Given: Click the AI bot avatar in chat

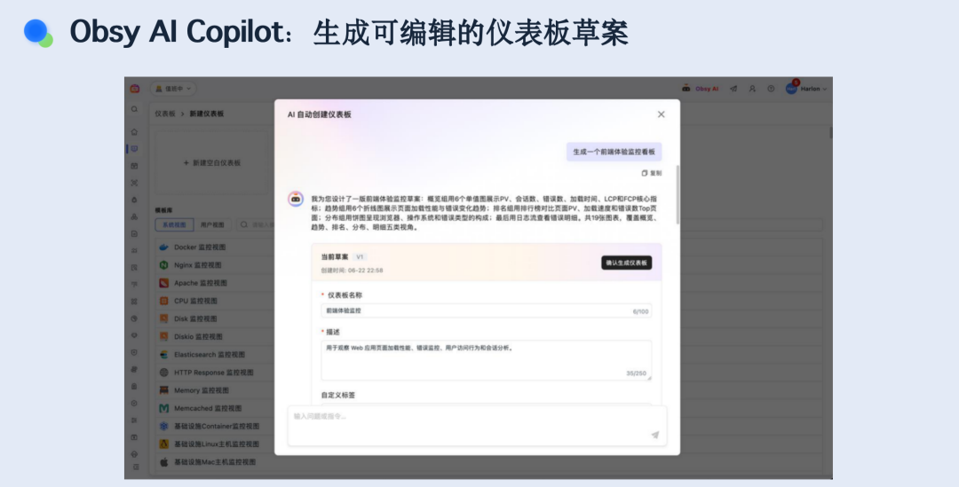Looking at the screenshot, I should tap(296, 200).
